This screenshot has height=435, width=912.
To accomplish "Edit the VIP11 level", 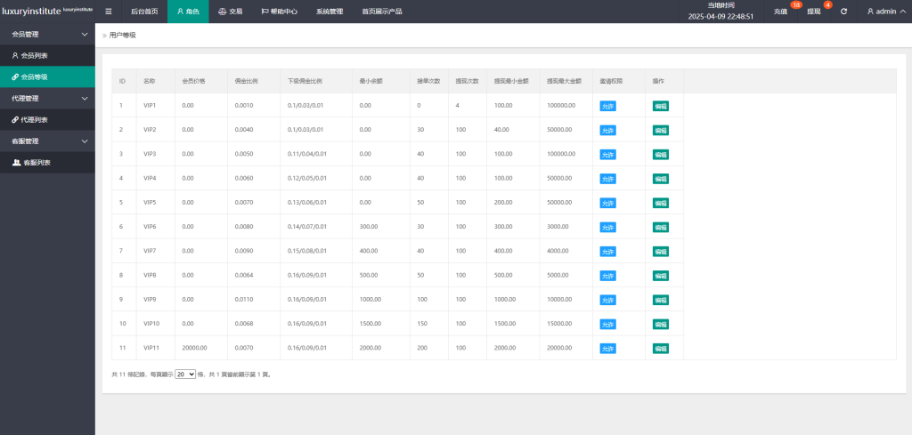I will point(661,349).
